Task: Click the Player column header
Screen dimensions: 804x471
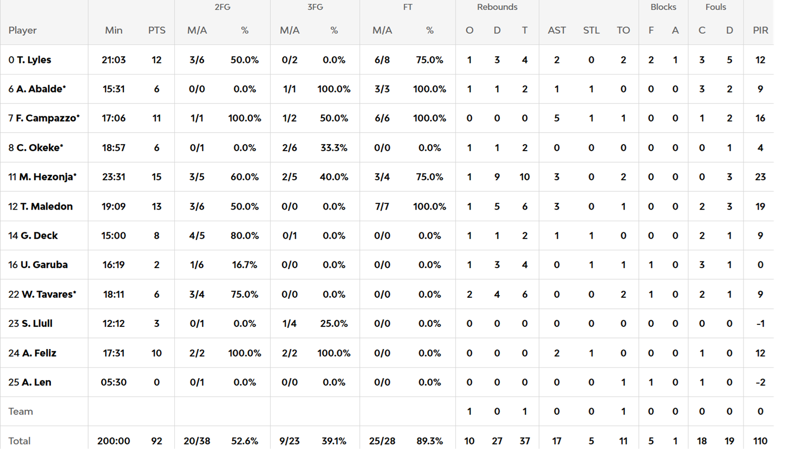Action: pyautogui.click(x=22, y=30)
